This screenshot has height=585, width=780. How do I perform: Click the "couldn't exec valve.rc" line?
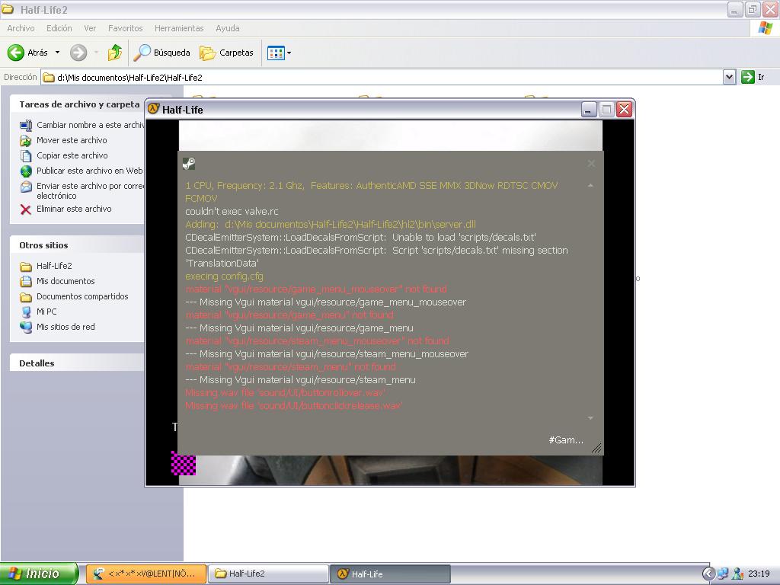(x=232, y=212)
